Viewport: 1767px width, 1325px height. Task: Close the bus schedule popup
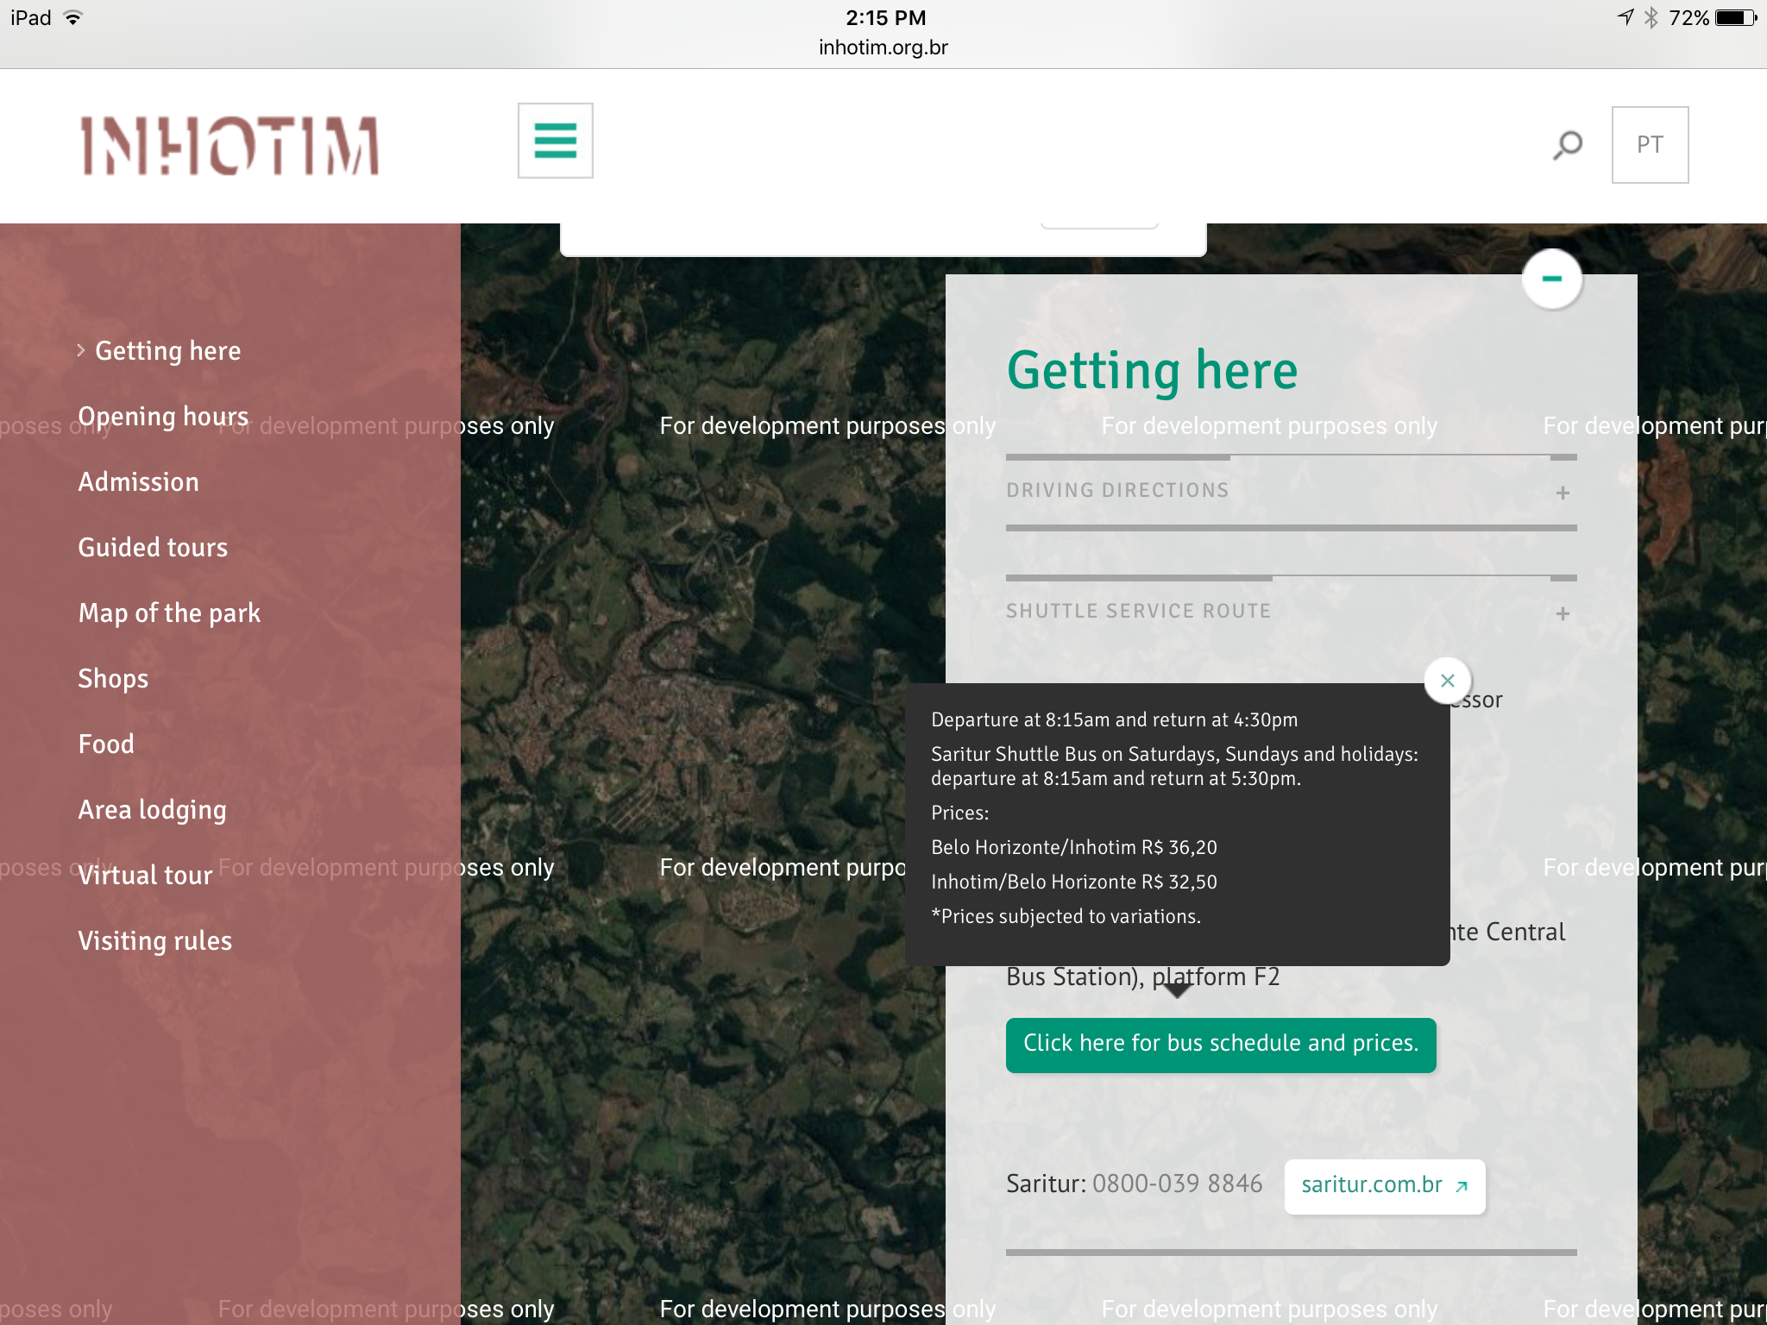pyautogui.click(x=1448, y=681)
